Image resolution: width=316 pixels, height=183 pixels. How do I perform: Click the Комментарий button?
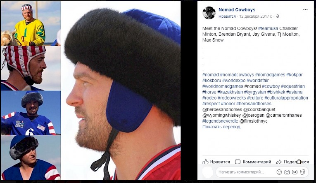(253, 162)
